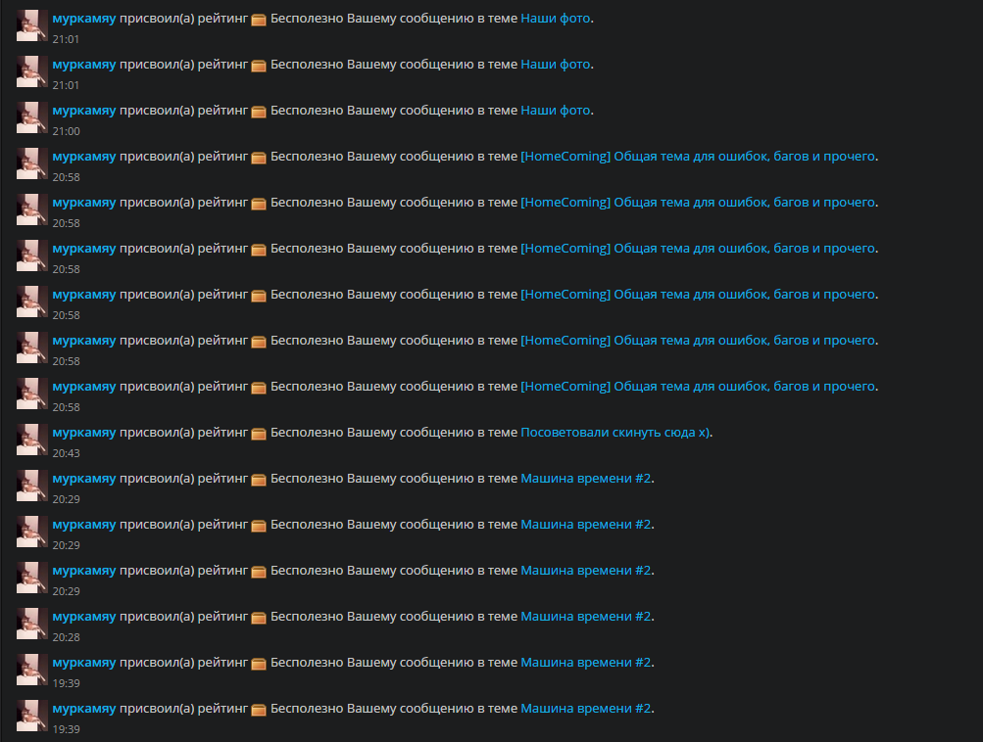The width and height of the screenshot is (983, 742).
Task: Open the Посоветовали скинуть сюда х) topic
Action: [x=615, y=432]
